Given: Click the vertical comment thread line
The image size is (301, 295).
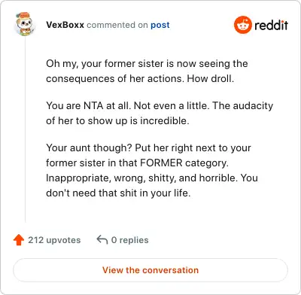Looking at the screenshot, I should [25, 129].
